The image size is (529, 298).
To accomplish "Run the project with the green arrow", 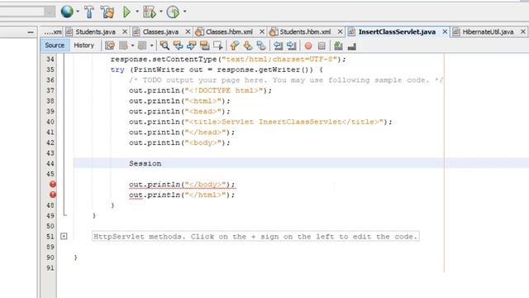I will point(126,12).
